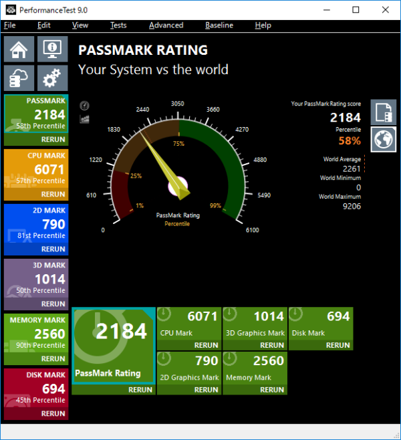Click the large 2184 PassMark Rating tile
The height and width of the screenshot is (440, 401).
click(114, 346)
